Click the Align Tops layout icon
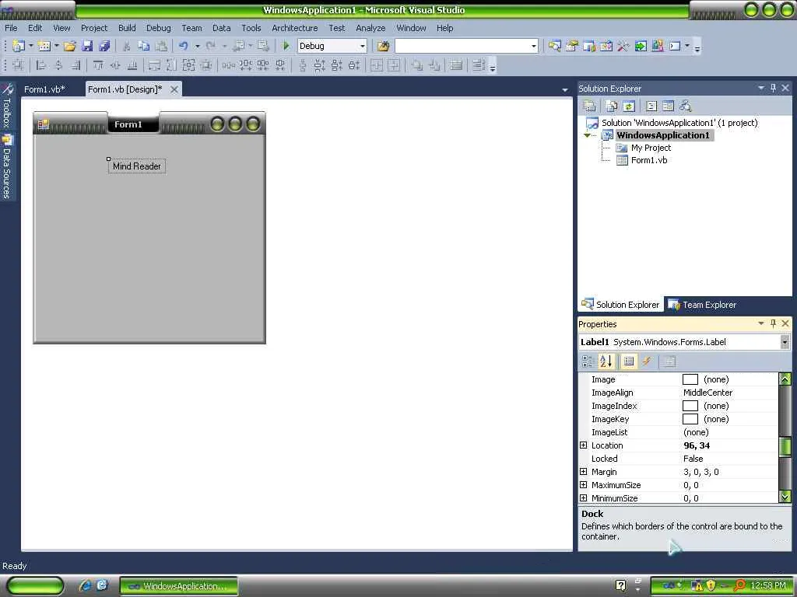The image size is (797, 597). 98,65
